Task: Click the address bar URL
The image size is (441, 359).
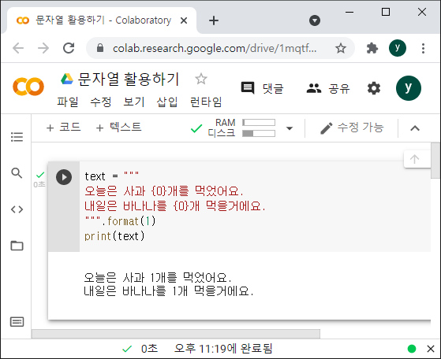Action: pyautogui.click(x=215, y=48)
